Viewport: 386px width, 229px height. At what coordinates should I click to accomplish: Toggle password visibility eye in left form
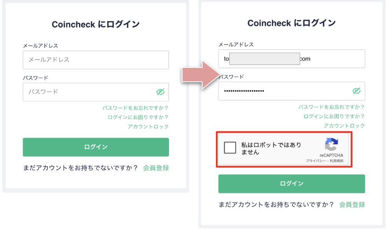pyautogui.click(x=160, y=92)
